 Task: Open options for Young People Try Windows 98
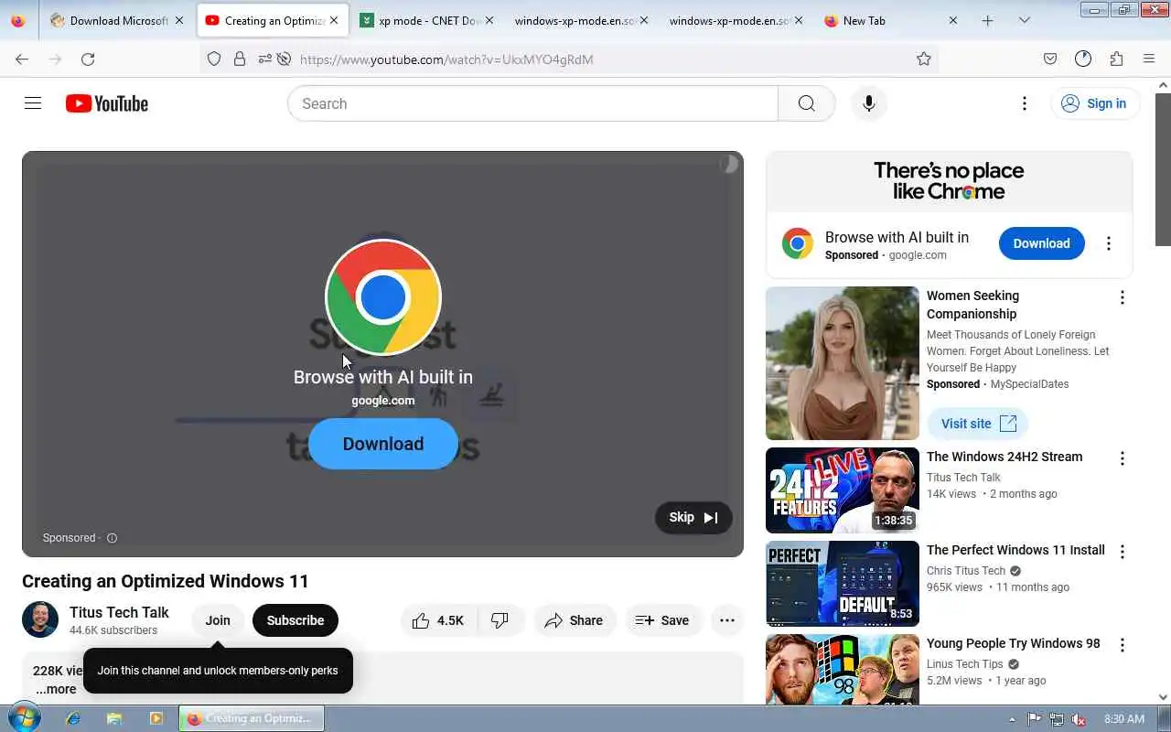tap(1123, 645)
